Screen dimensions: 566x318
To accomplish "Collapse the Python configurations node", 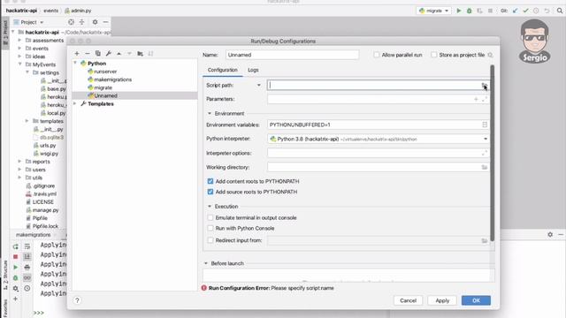I will pyautogui.click(x=75, y=63).
